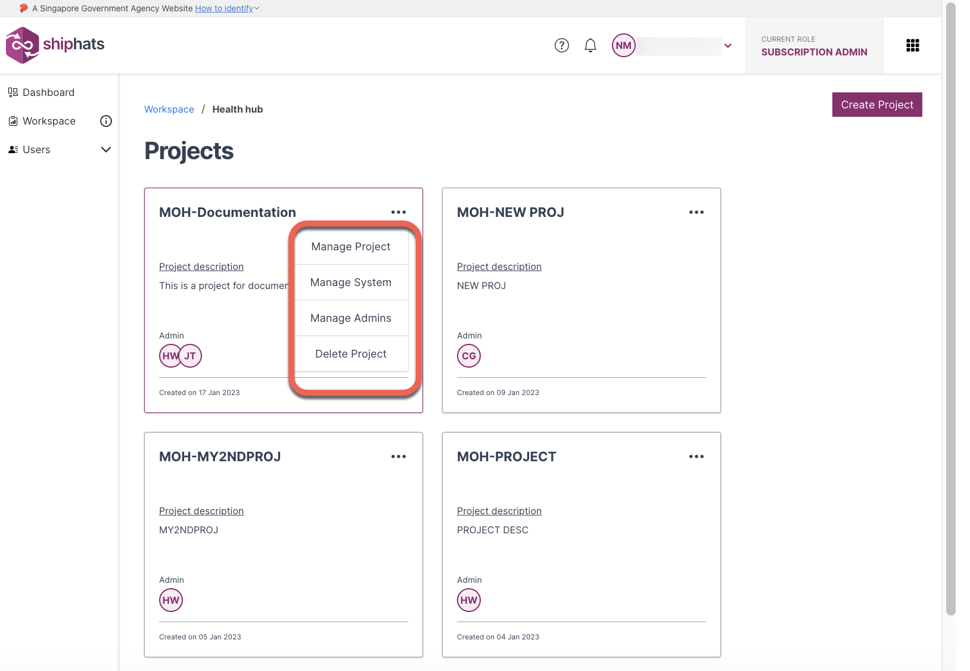
Task: Click the MOH-MY2NDPROJ card title
Action: [220, 456]
